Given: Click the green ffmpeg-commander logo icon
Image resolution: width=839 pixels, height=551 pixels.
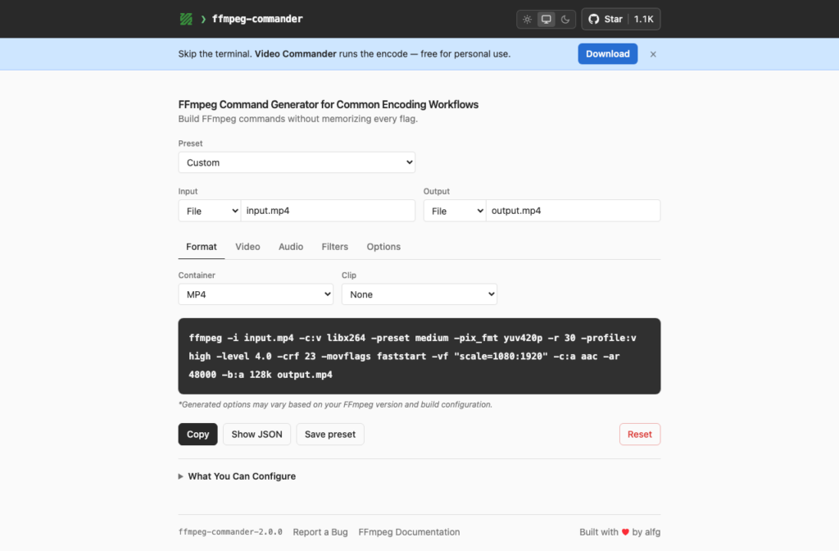Looking at the screenshot, I should [186, 20].
